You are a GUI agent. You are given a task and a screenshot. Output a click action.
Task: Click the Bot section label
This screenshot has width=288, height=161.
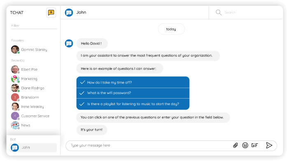point(13,139)
